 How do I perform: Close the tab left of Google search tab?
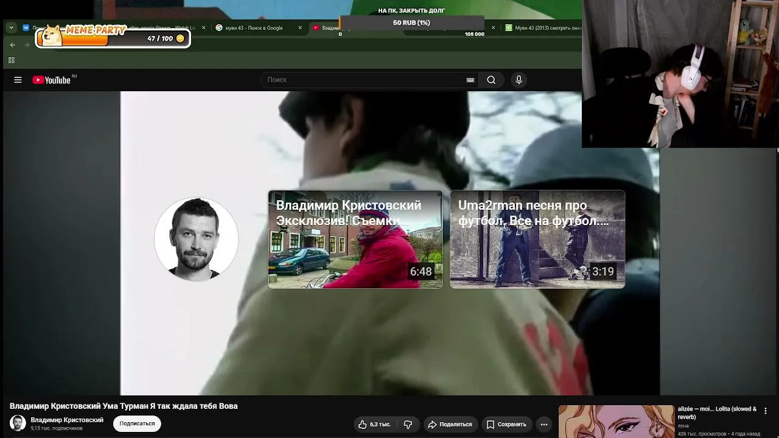[203, 27]
